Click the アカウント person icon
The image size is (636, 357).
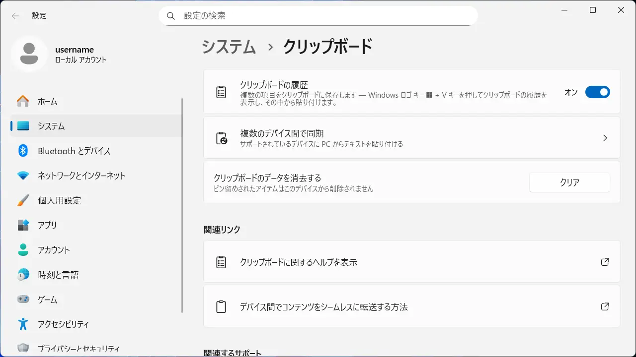click(x=23, y=250)
